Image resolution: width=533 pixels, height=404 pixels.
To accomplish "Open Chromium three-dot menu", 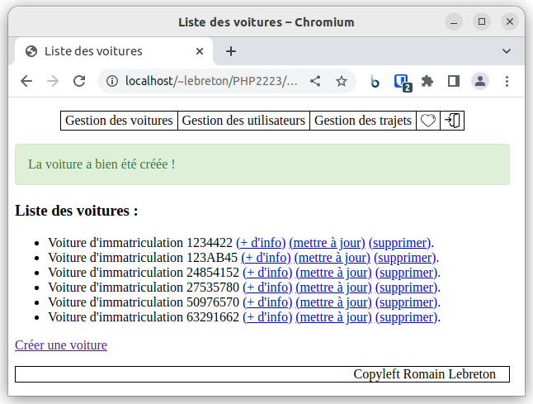I will [507, 81].
